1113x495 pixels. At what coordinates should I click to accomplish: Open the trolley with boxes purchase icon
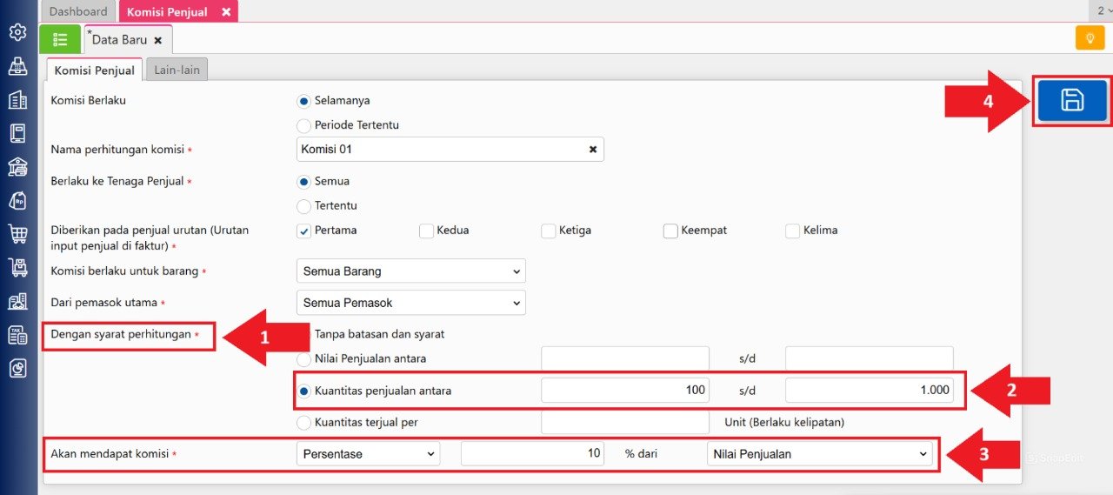click(17, 268)
